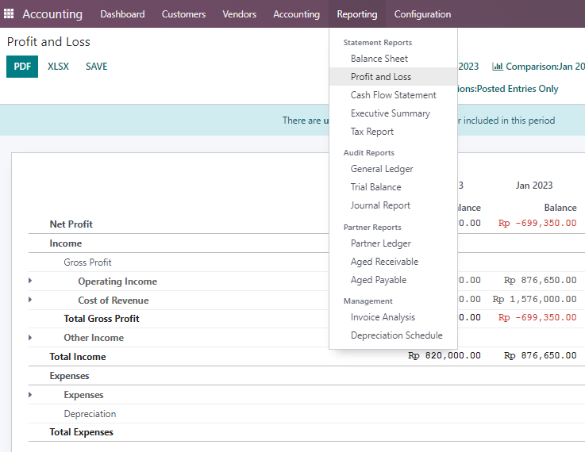The height and width of the screenshot is (452, 585).
Task: Export report as XLSX
Action: click(x=58, y=67)
